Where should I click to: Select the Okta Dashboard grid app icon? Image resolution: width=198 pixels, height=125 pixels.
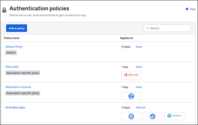point(131,116)
